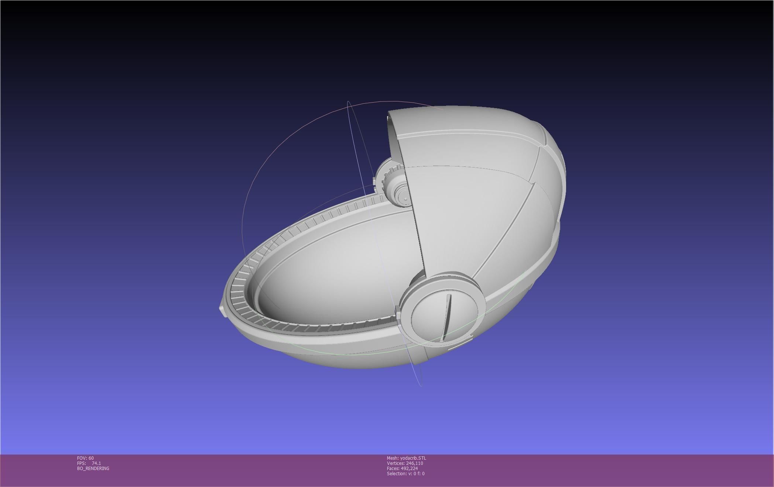The height and width of the screenshot is (487, 774).
Task: Click the Mesh: yodacrib.STL label
Action: (406, 458)
